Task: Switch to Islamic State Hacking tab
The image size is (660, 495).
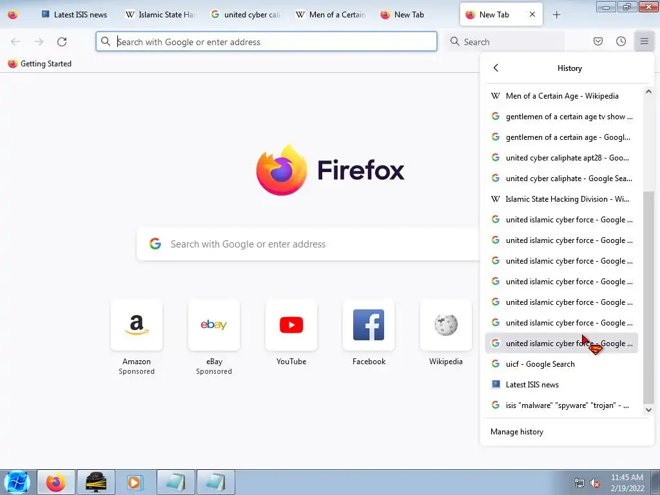Action: click(x=160, y=14)
